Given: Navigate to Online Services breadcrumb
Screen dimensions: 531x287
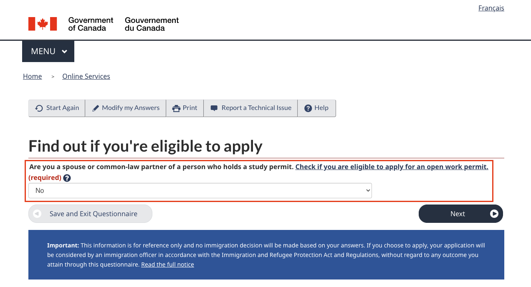Looking at the screenshot, I should pos(86,76).
